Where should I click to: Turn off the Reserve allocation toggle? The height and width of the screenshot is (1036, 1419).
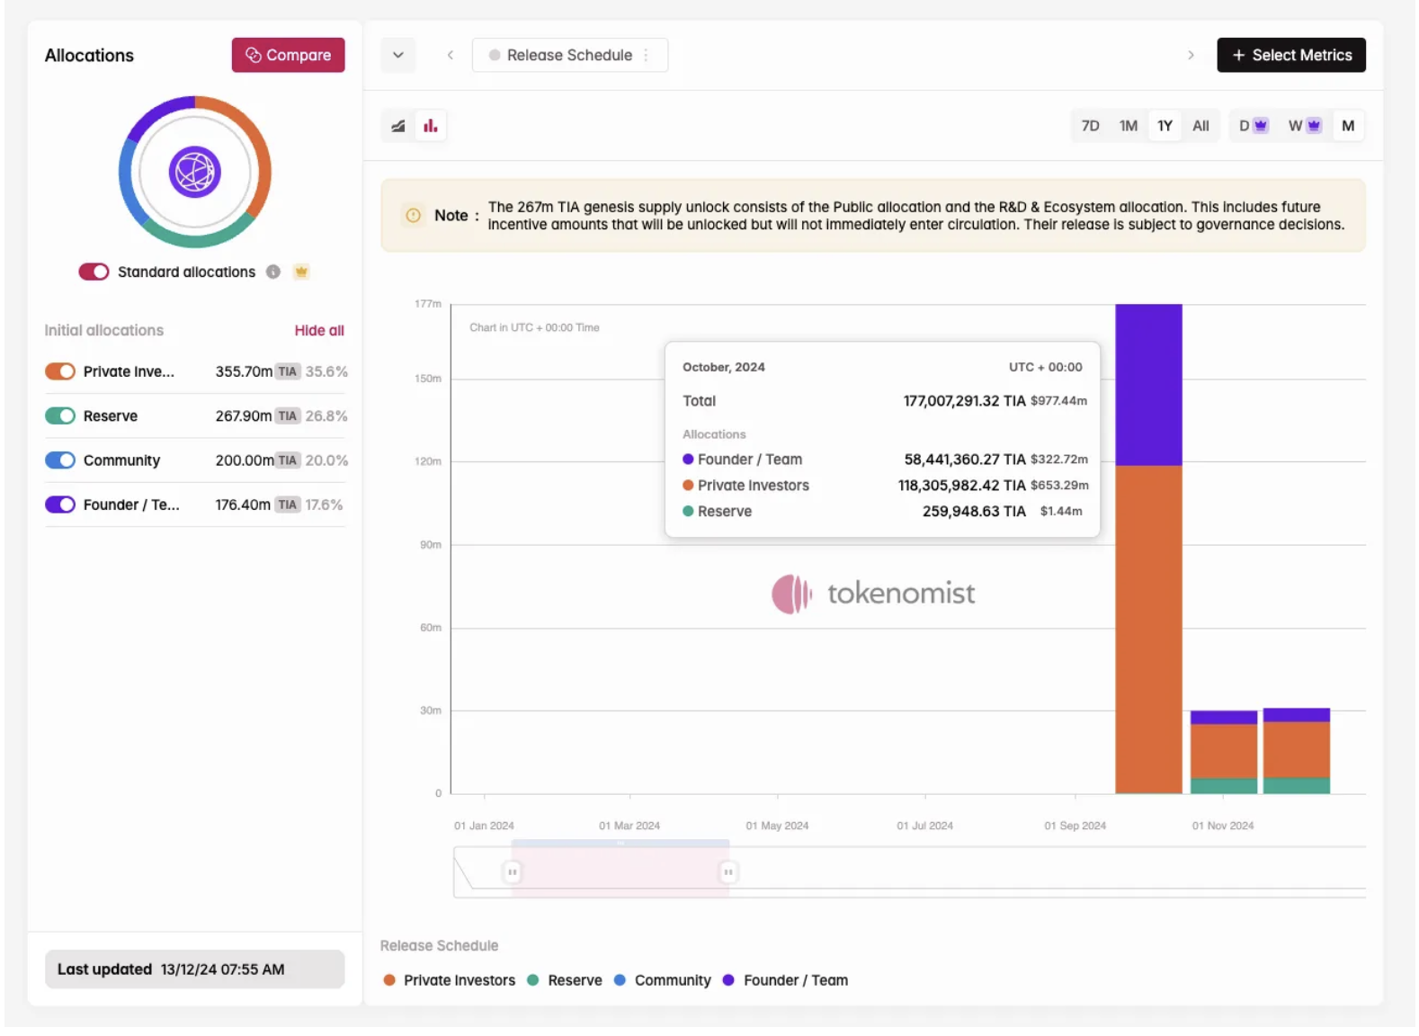(60, 415)
